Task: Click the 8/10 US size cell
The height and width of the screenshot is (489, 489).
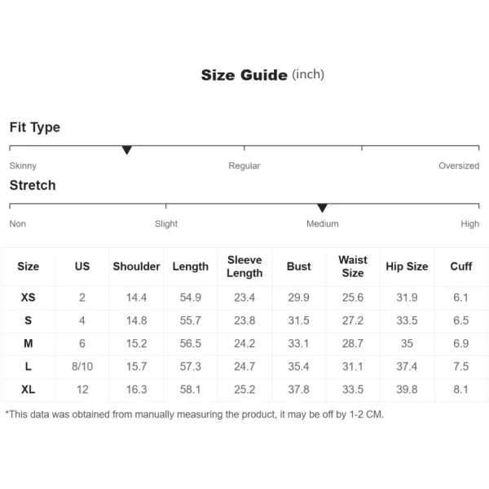Action: tap(82, 366)
